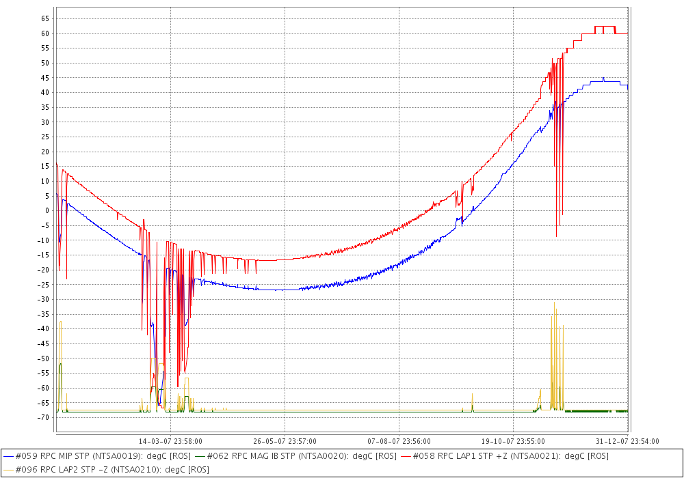Click the red line swatch in legend
The image size is (684, 478).
406,456
